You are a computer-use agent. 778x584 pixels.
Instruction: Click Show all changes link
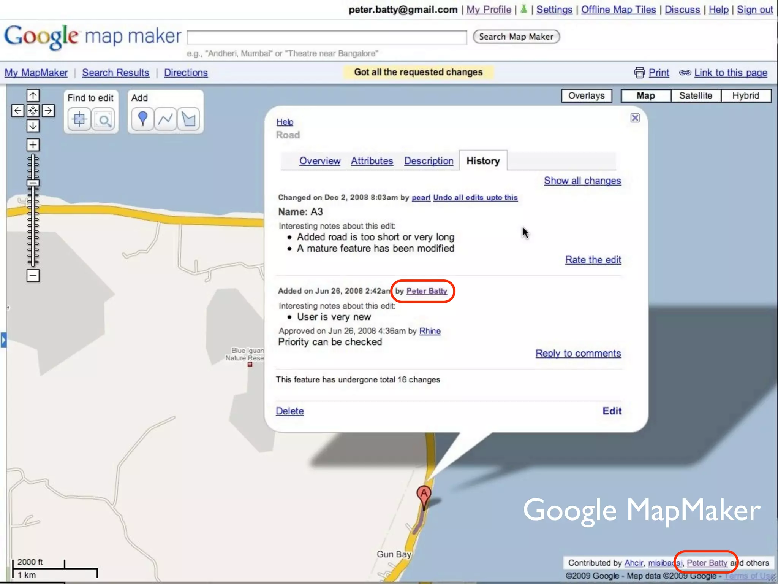pos(582,181)
